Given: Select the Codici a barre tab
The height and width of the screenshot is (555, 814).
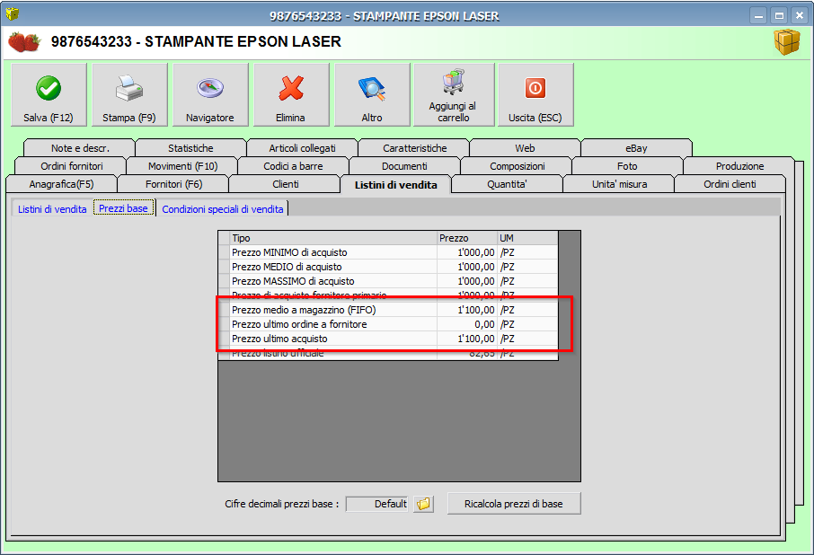Looking at the screenshot, I should point(293,166).
